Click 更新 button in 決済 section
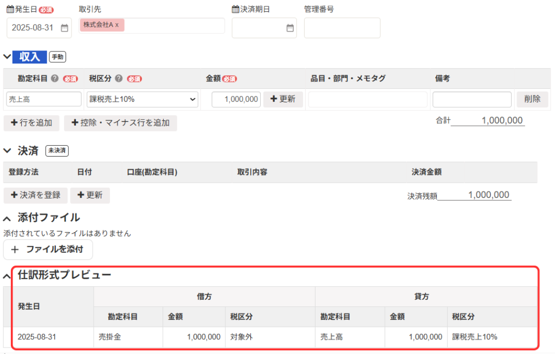Viewport: 555px width, 354px height. [90, 195]
